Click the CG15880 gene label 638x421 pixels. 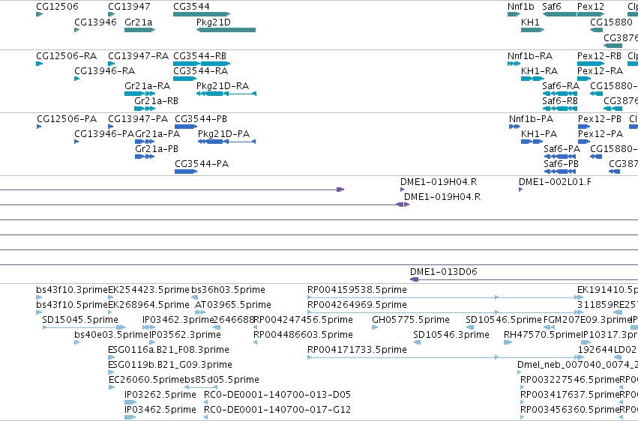click(x=611, y=22)
